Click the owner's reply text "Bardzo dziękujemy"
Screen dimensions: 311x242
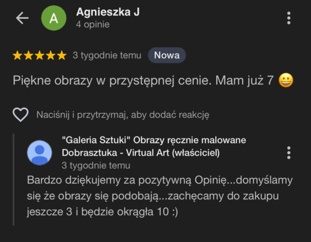pos(78,181)
